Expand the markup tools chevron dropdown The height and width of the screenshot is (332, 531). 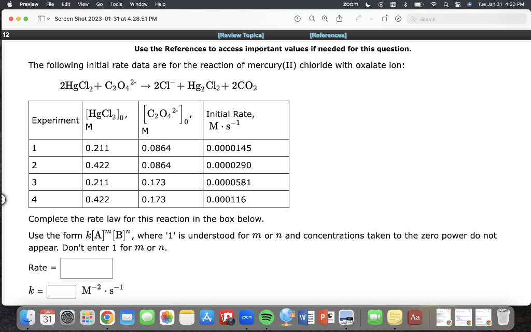click(x=370, y=19)
